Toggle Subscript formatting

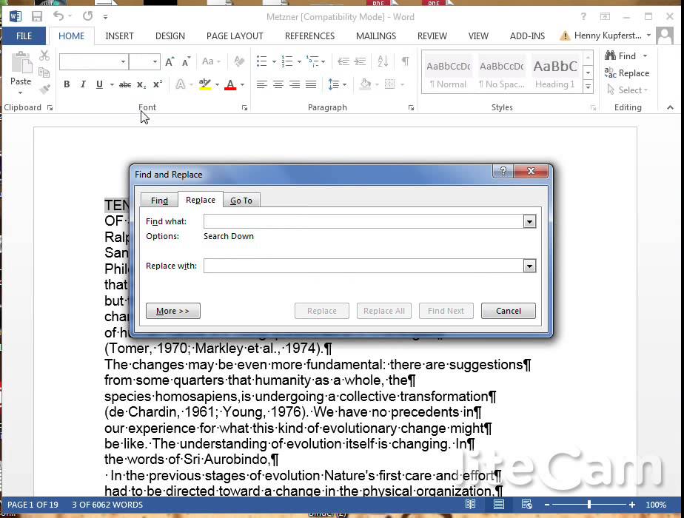[141, 84]
